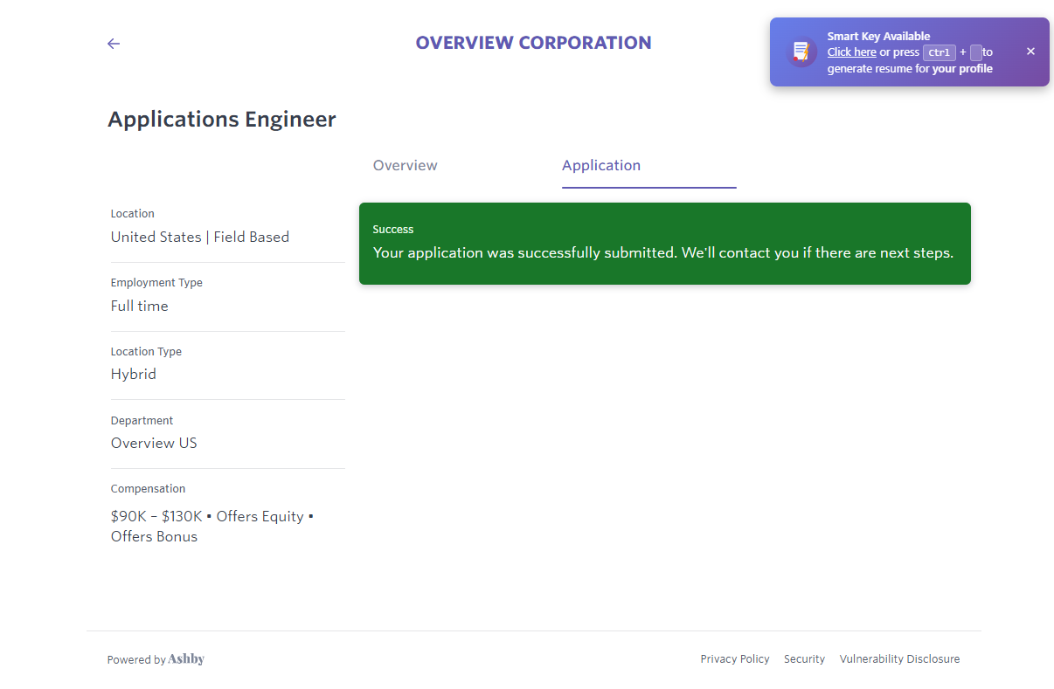Dismiss the Smart Key notification popup
The width and height of the screenshot is (1054, 689).
[1030, 52]
